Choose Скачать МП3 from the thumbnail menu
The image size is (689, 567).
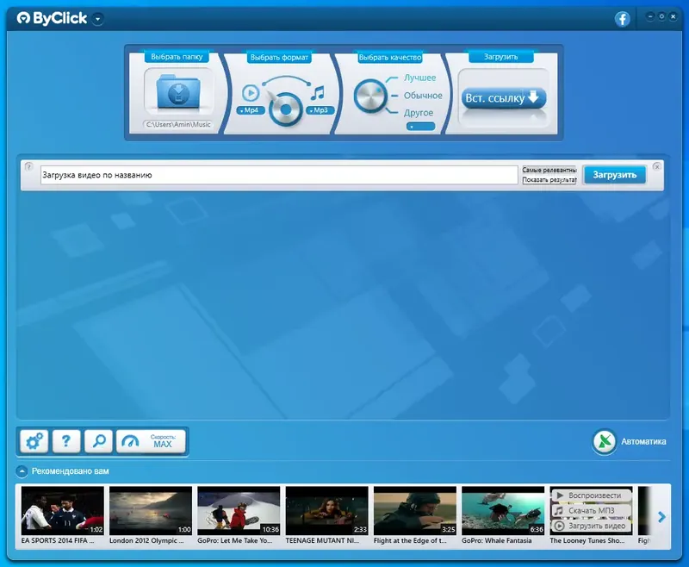click(x=592, y=509)
